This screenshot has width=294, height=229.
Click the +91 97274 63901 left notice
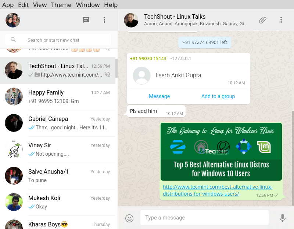pyautogui.click(x=205, y=43)
